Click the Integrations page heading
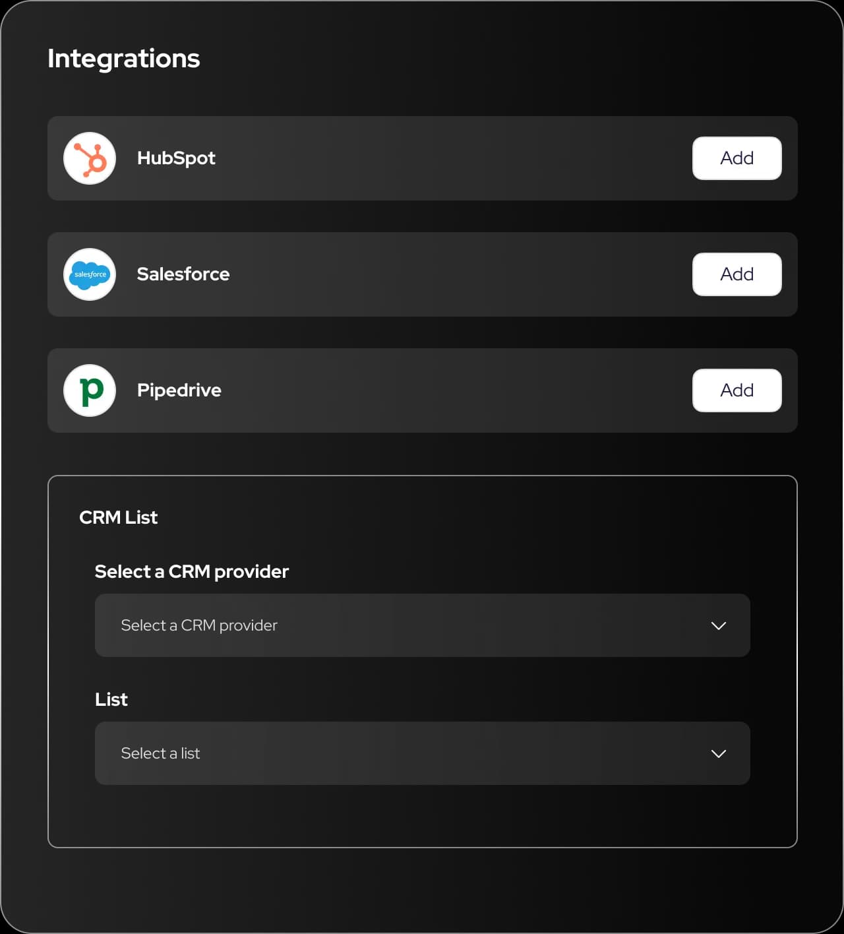This screenshot has width=844, height=934. [x=124, y=58]
